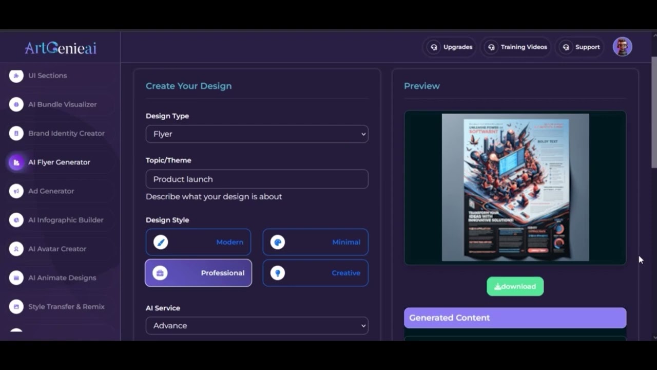
Task: Click the AI Infographic Builder sidebar icon
Action: coord(16,220)
